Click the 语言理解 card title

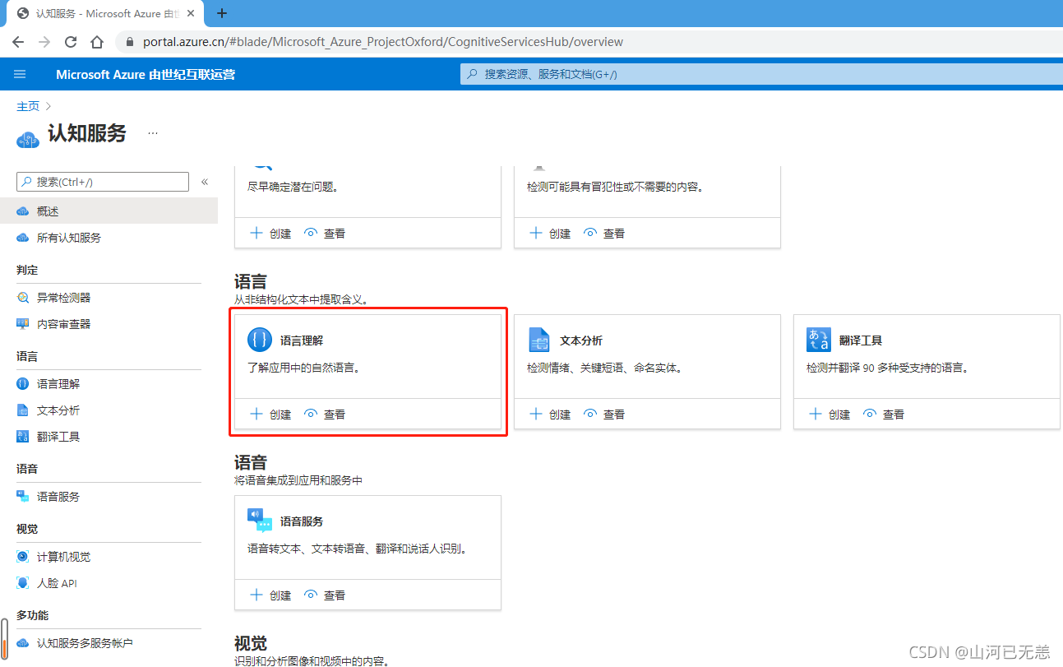pos(302,340)
